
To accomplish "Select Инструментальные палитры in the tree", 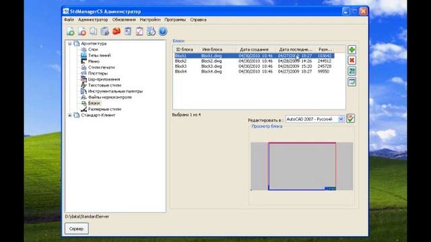I will pos(115,91).
